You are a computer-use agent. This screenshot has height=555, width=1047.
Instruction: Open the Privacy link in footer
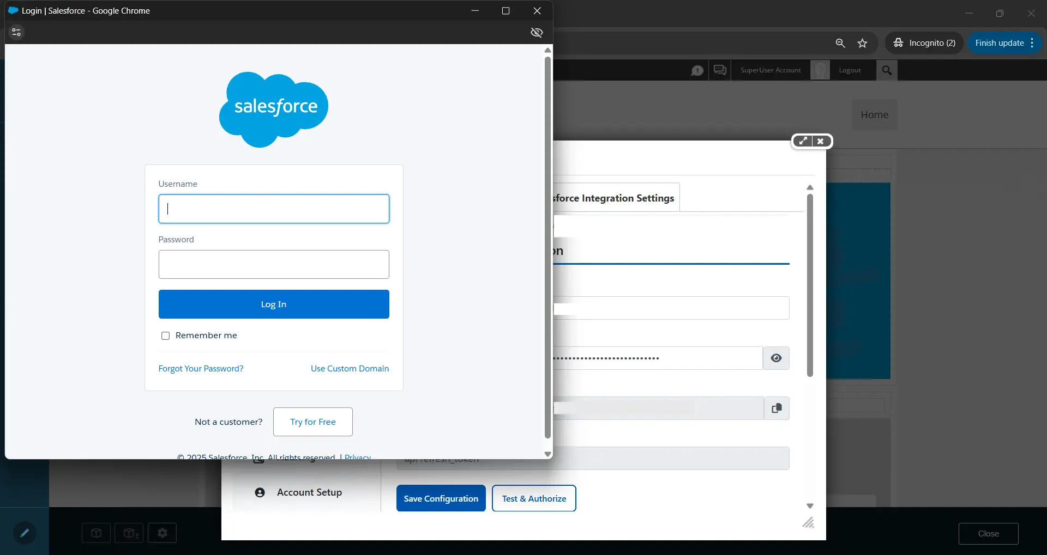(358, 456)
